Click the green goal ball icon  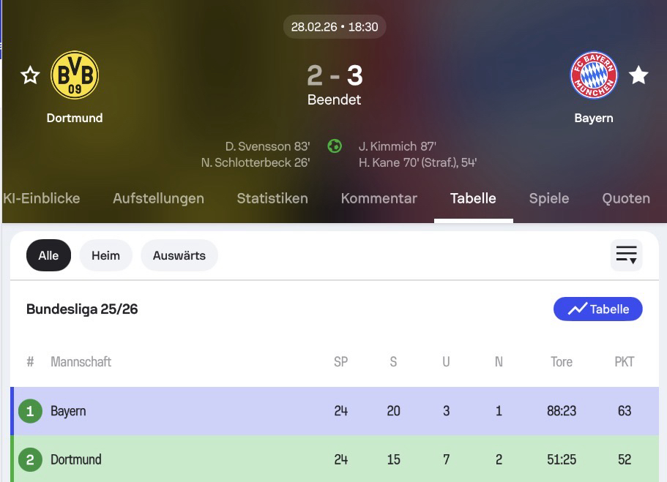pyautogui.click(x=335, y=146)
